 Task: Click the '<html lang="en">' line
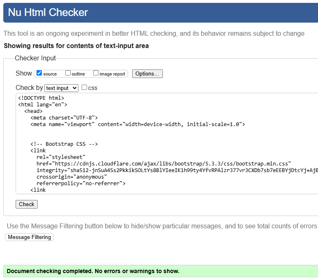pyautogui.click(x=43, y=105)
